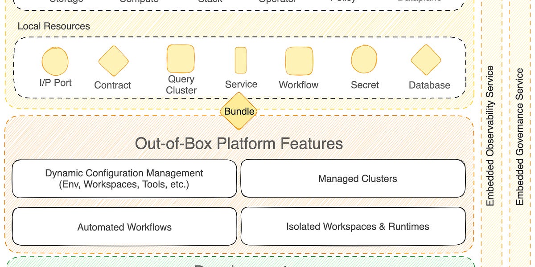Click the Service rectangle icon
Image resolution: width=535 pixels, height=267 pixels.
pyautogui.click(x=241, y=61)
